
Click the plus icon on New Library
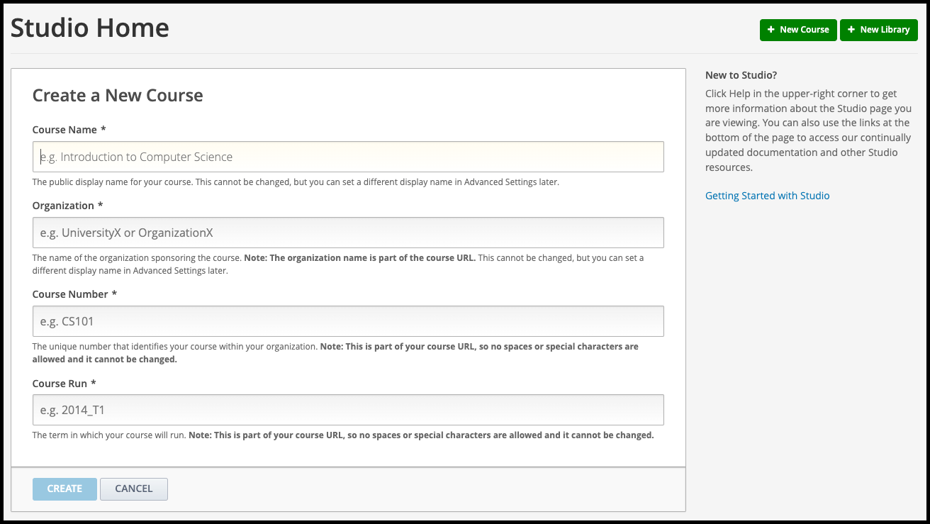(851, 30)
